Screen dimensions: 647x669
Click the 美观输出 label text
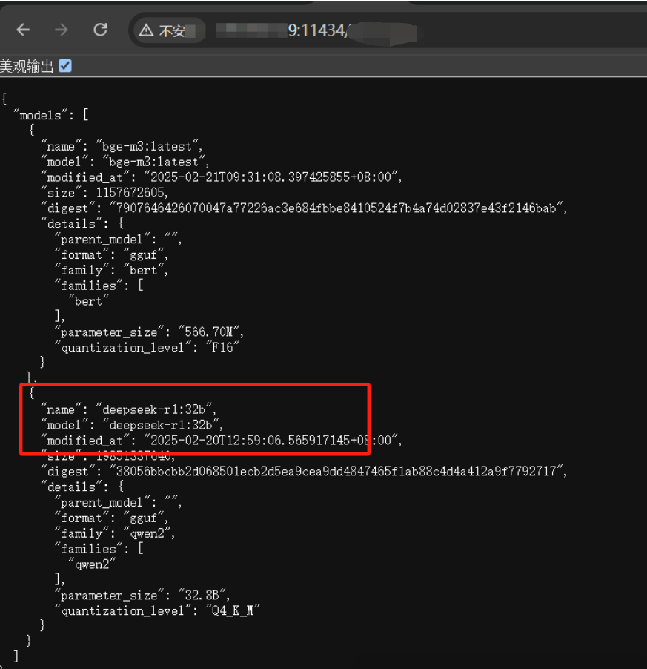[27, 67]
